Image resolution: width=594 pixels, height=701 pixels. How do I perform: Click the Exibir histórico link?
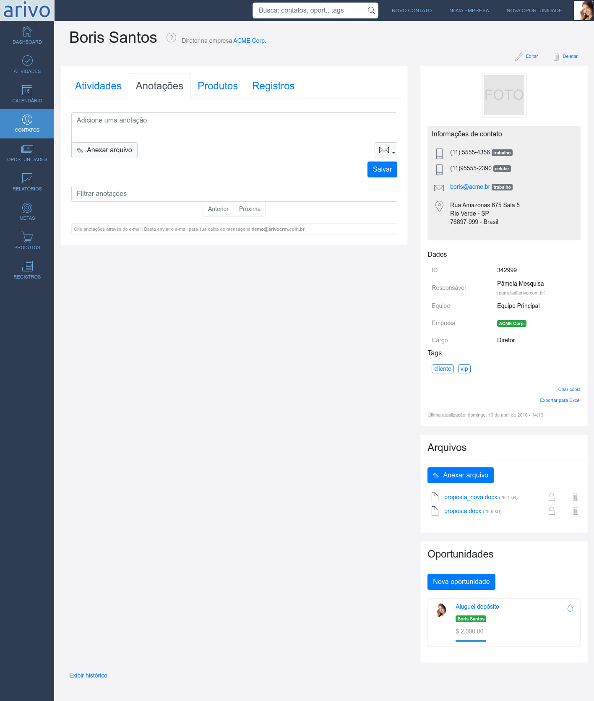pos(88,675)
